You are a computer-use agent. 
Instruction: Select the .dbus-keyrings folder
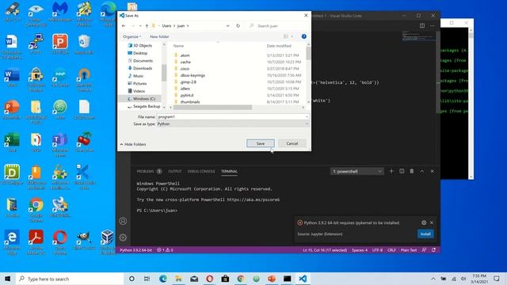[193, 75]
